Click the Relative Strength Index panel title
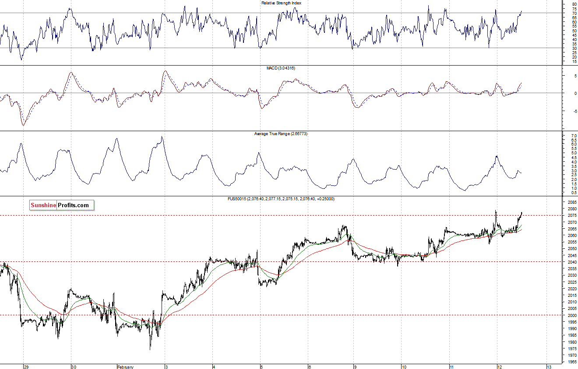Image resolution: width=578 pixels, height=369 pixels. 281,3
